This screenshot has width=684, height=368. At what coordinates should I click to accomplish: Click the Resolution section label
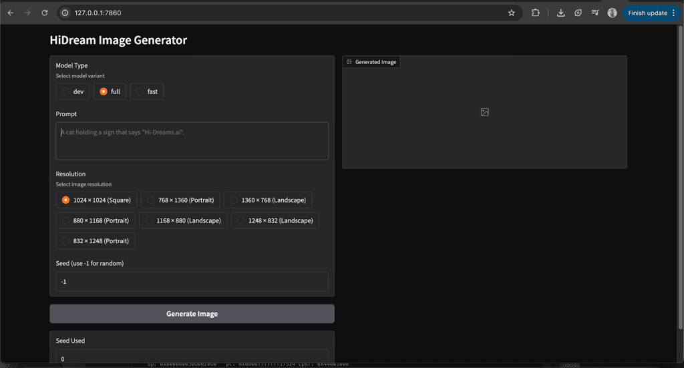(x=71, y=174)
